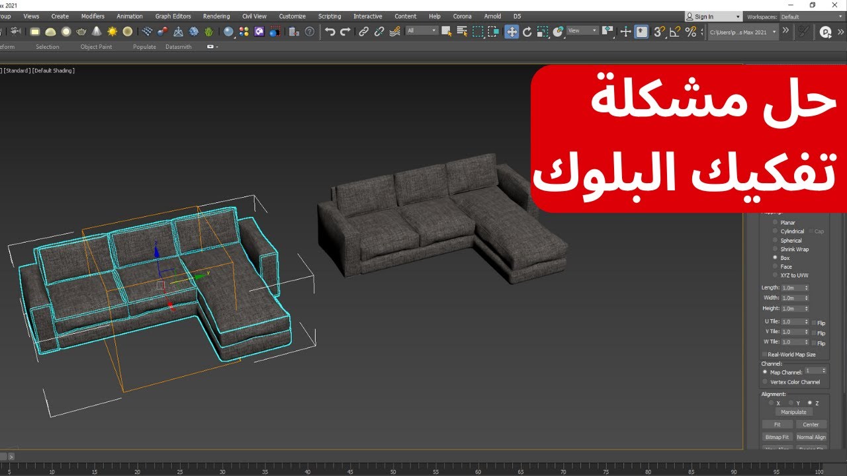Click the teapot primitive icon
Screen dimensions: 847x476
click(81, 31)
